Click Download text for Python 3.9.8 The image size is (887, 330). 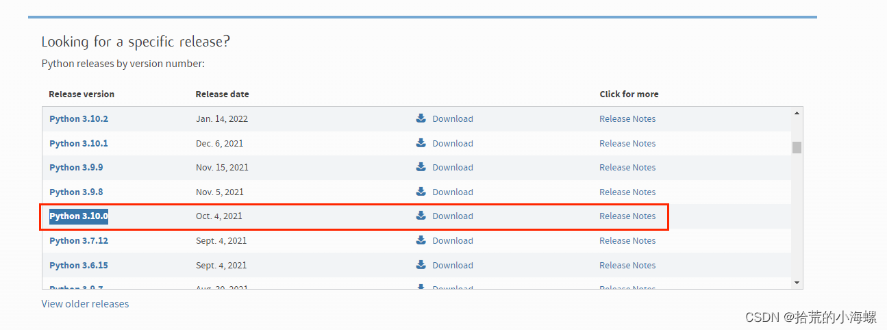(453, 192)
